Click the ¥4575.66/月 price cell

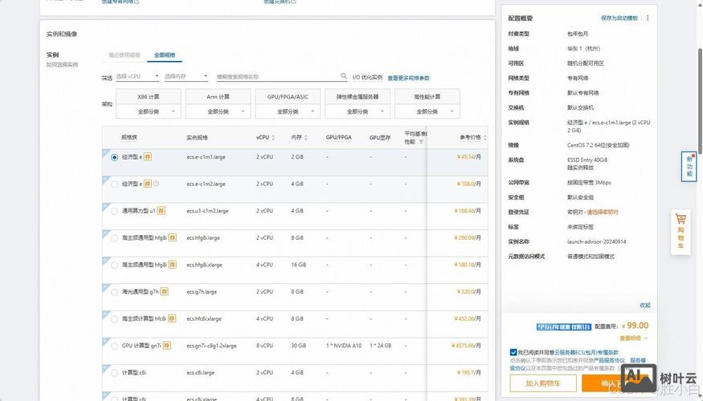(x=466, y=346)
